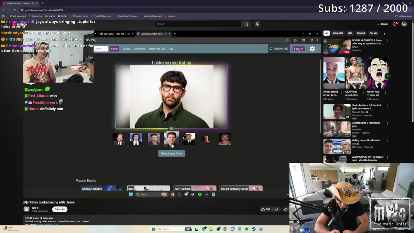Open options for Jean Paul Heist video
The width and height of the screenshot is (414, 233).
387,158
